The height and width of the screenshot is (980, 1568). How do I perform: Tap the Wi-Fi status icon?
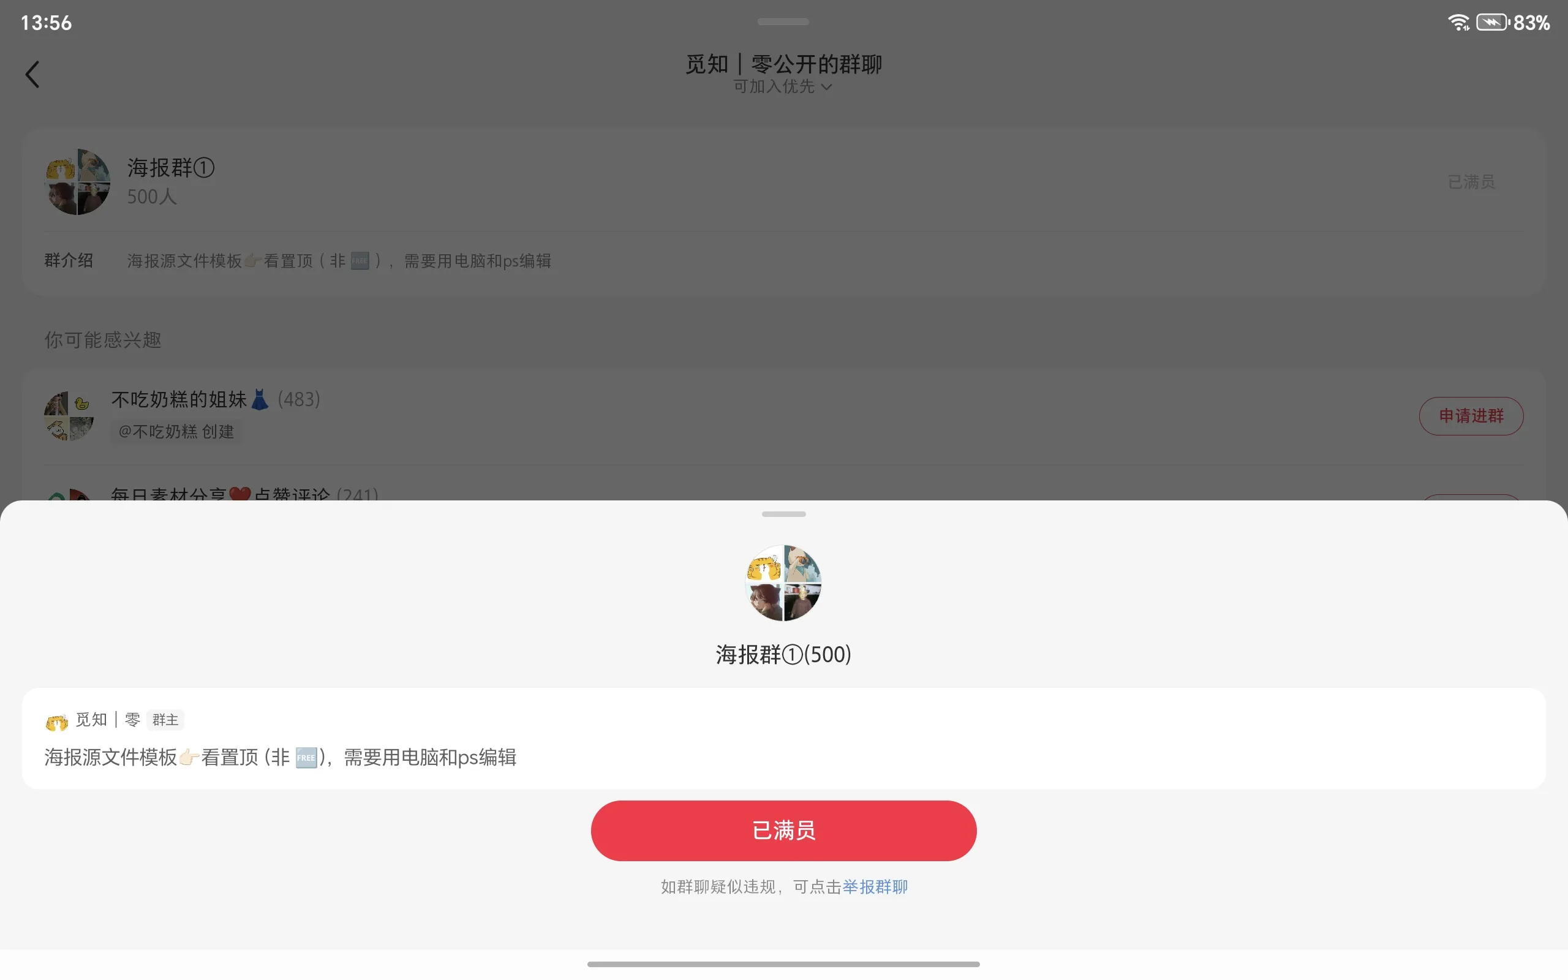pos(1458,23)
